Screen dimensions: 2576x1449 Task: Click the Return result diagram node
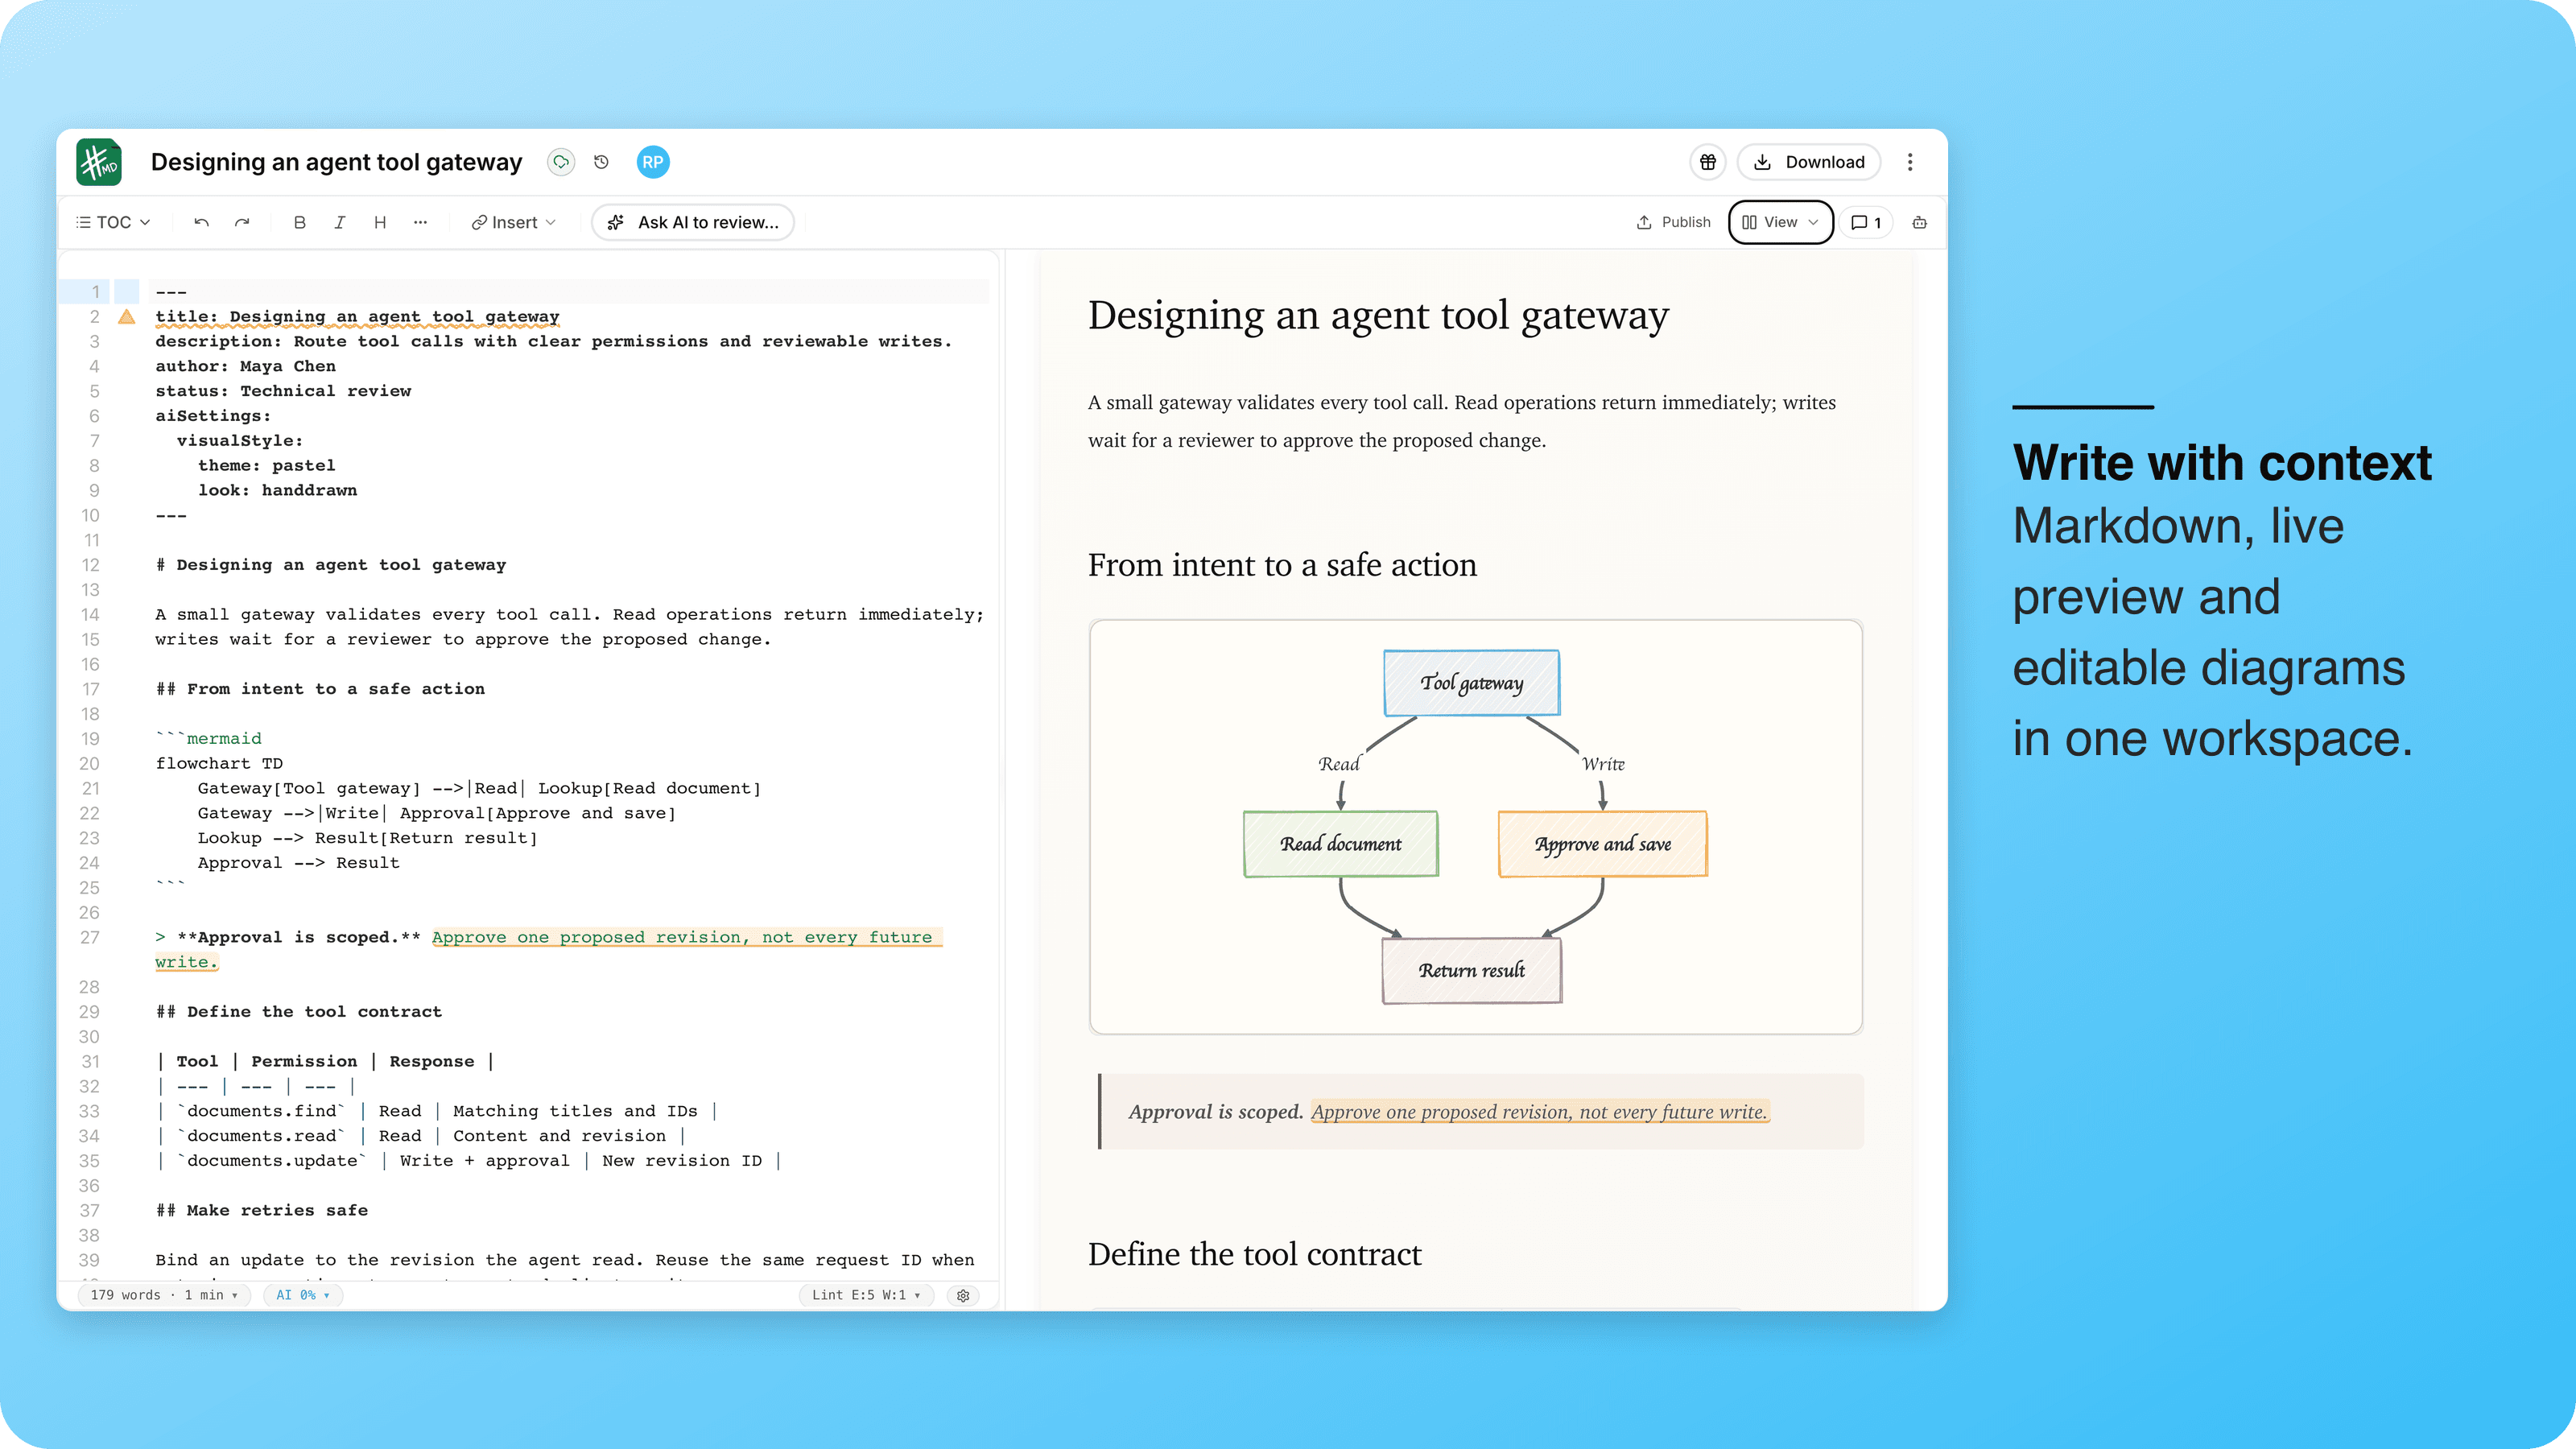[x=1471, y=970]
